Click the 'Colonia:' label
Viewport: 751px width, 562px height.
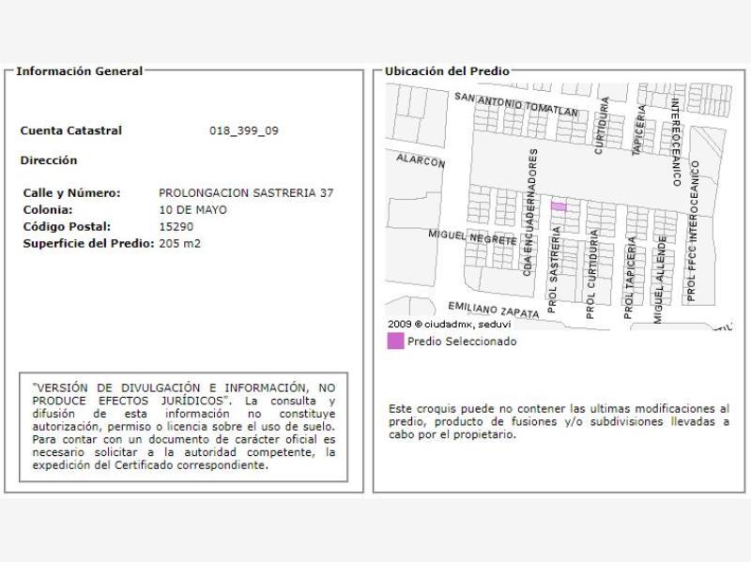(x=48, y=209)
